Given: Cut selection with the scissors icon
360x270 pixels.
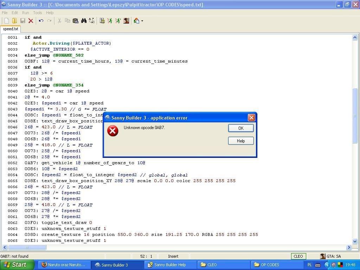Looking at the screenshot, I should (x=59, y=21).
